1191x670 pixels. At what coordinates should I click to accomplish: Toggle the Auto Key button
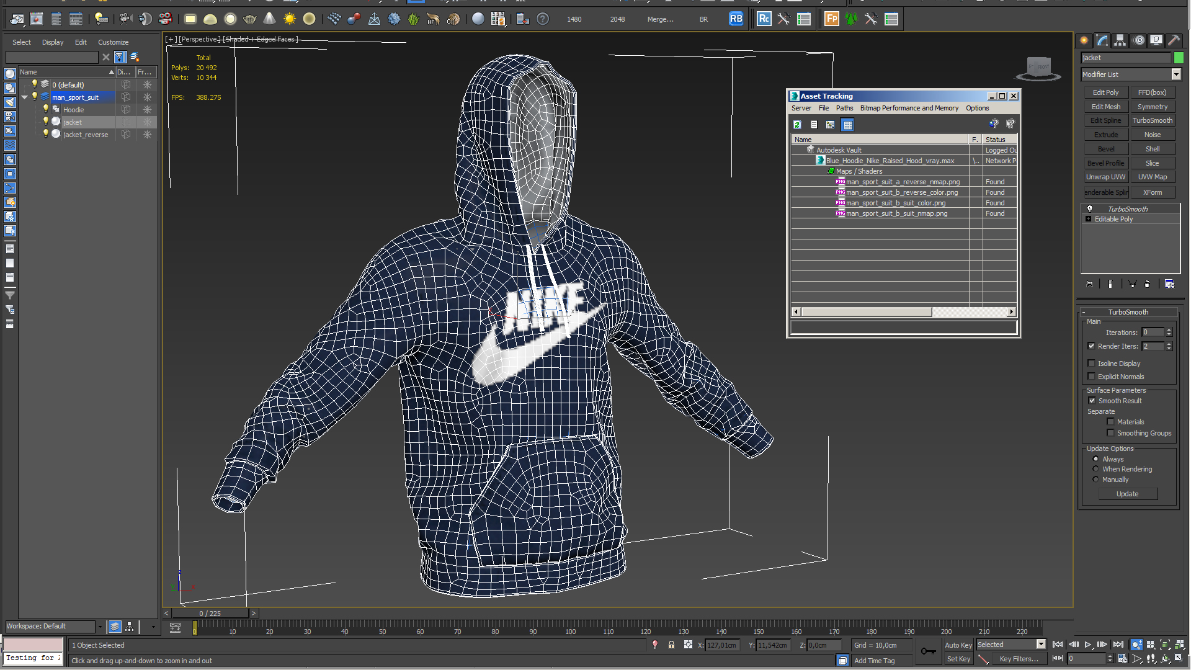pos(958,645)
